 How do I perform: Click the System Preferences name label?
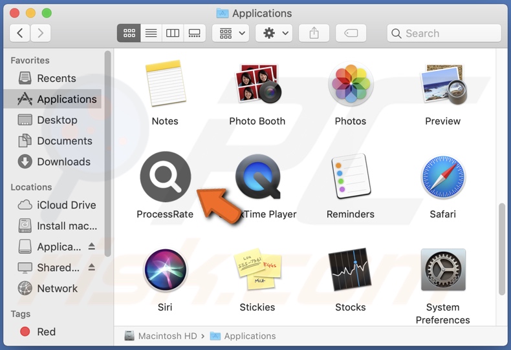pos(443,314)
